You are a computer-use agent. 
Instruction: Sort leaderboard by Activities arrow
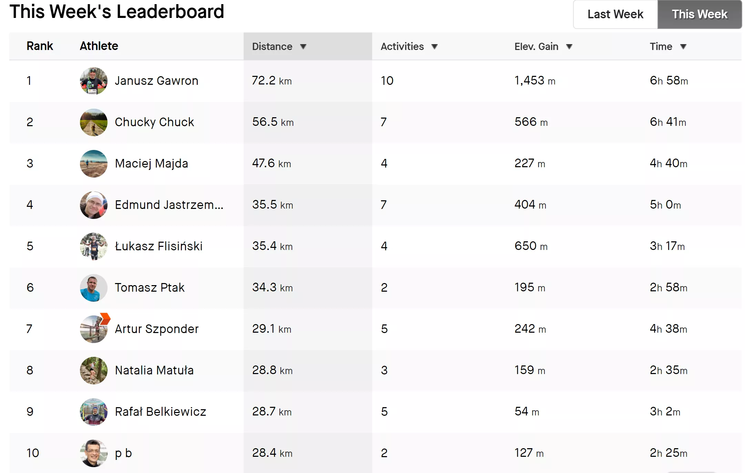coord(435,47)
